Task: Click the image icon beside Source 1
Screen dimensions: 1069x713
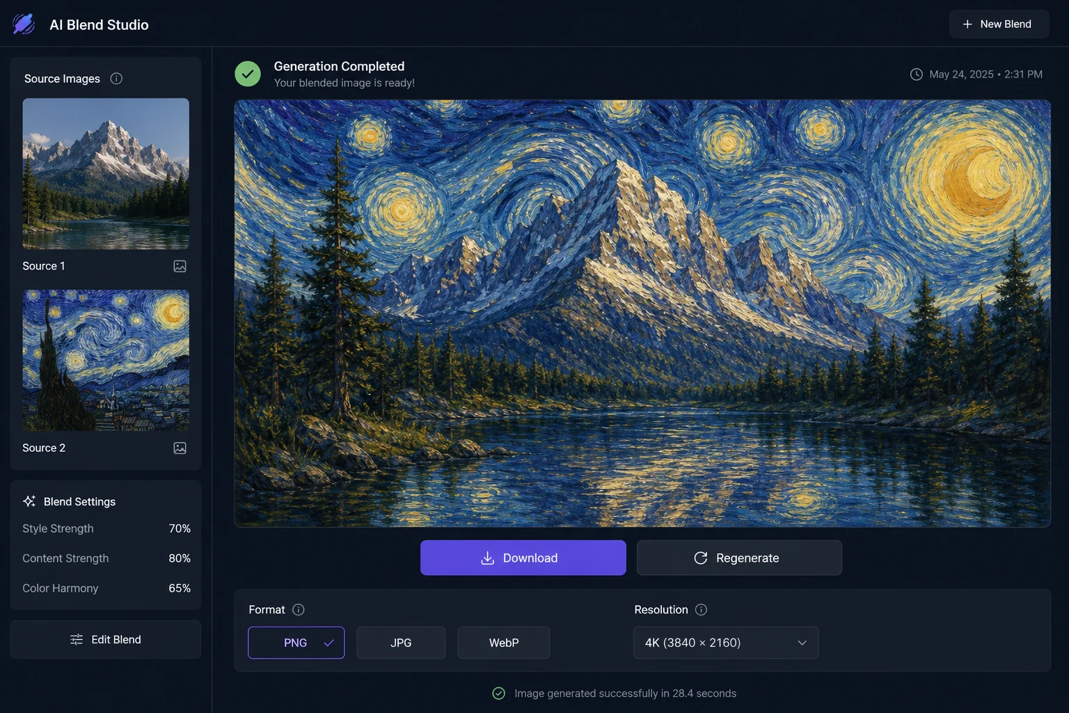Action: pos(180,266)
